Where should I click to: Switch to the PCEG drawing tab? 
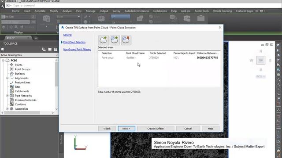click(x=11, y=38)
